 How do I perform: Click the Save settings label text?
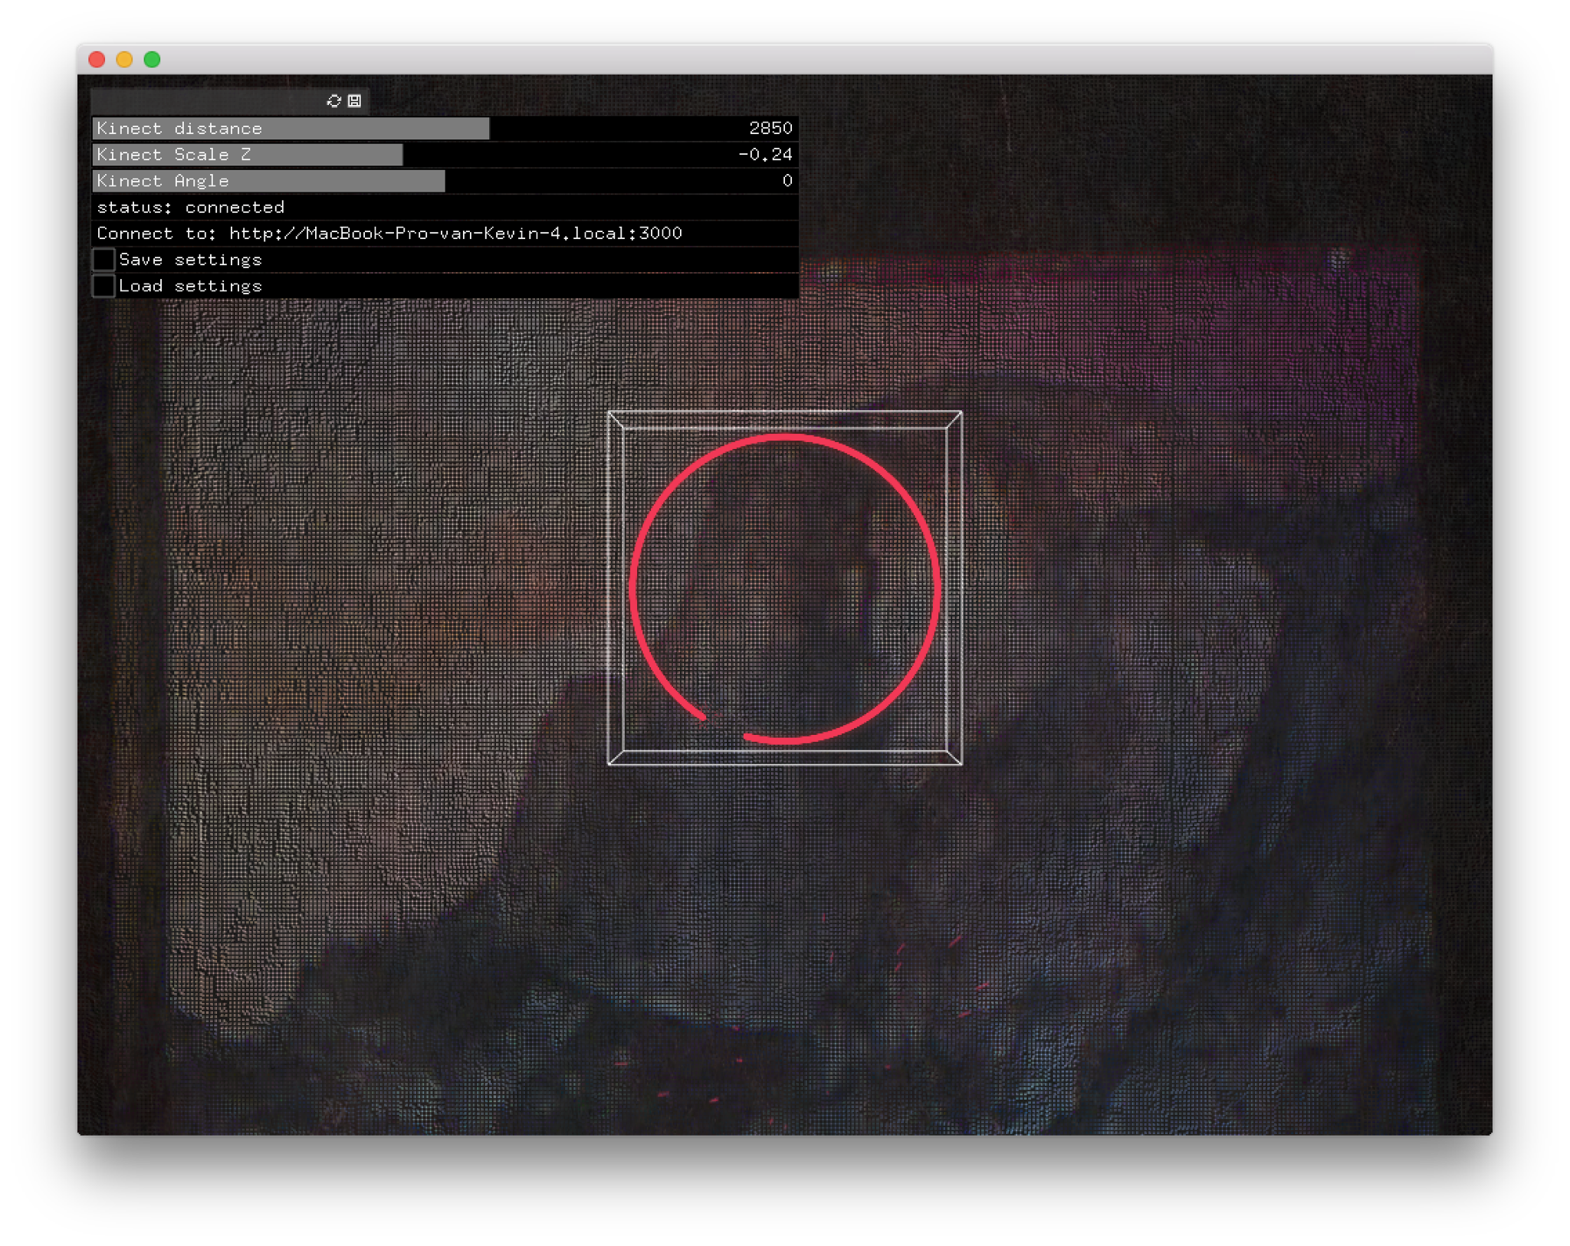pyautogui.click(x=190, y=260)
